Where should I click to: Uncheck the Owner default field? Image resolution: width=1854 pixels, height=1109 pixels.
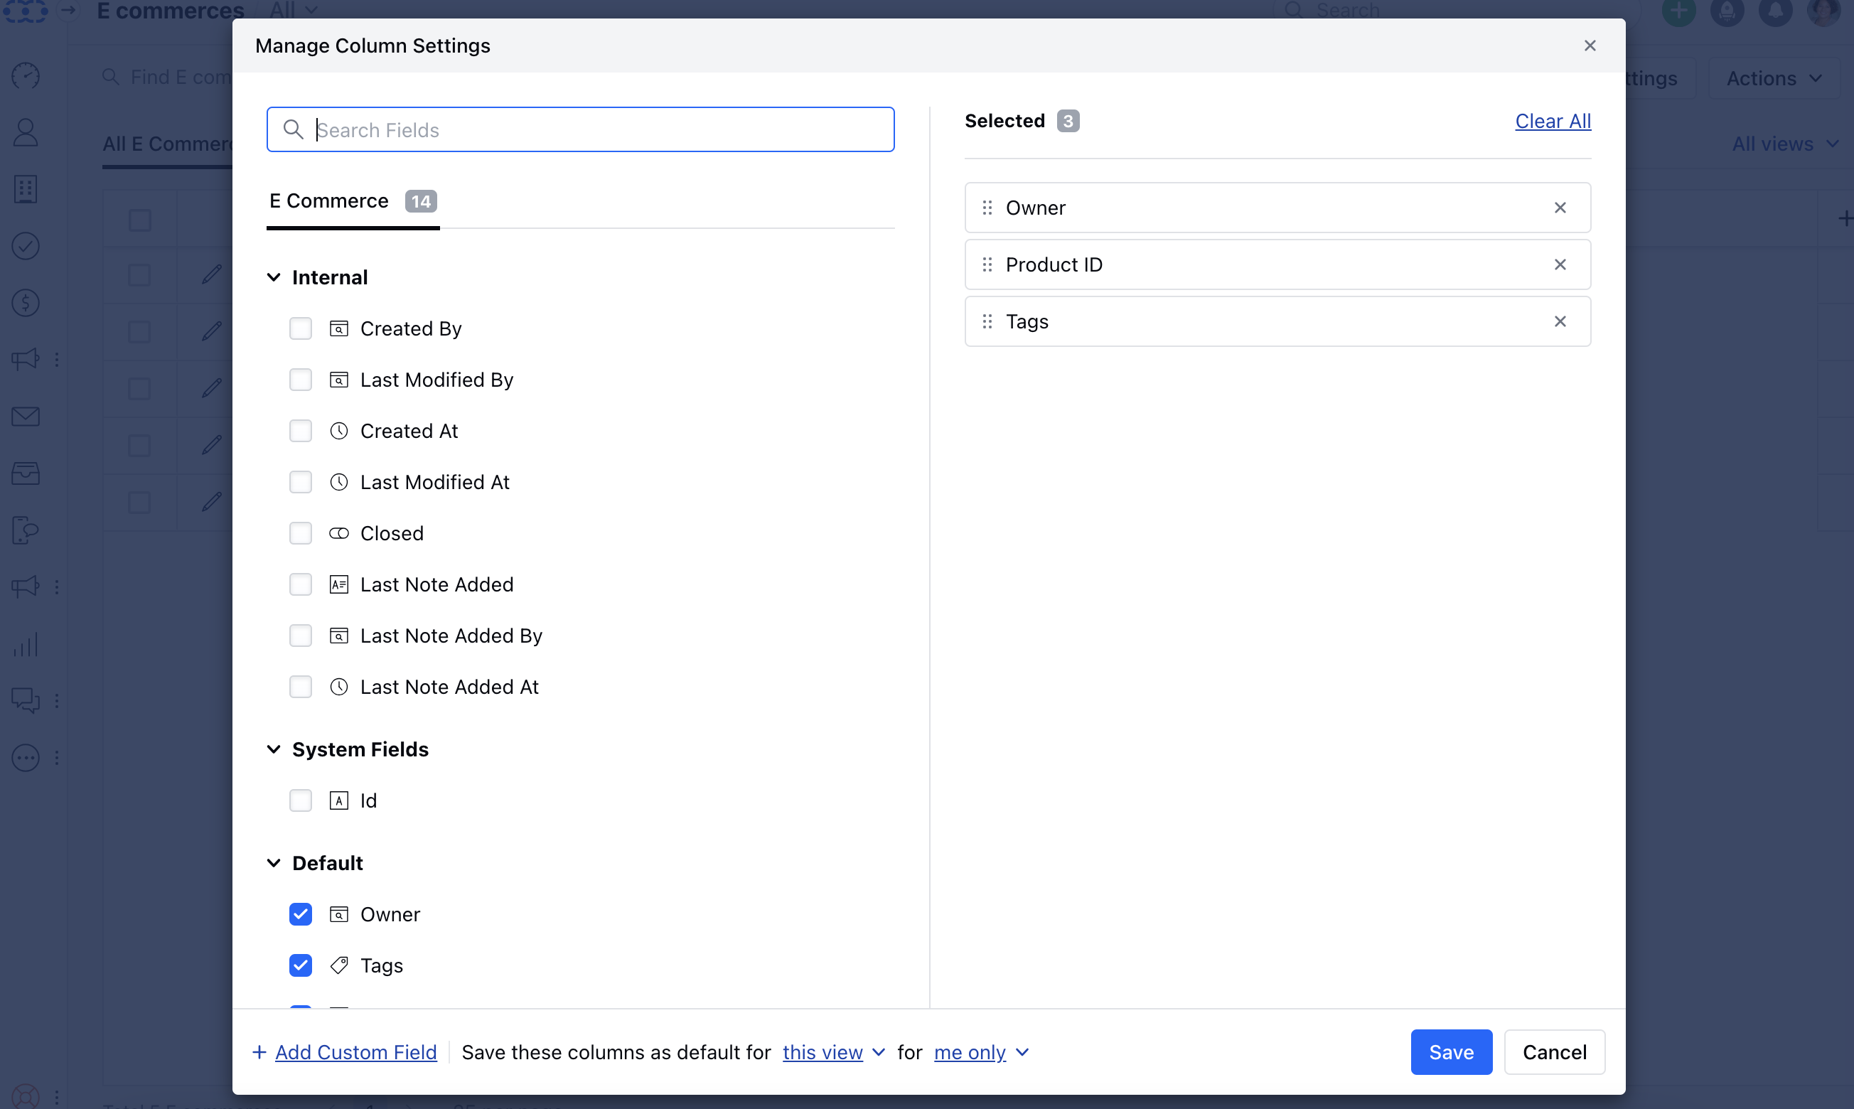(x=301, y=915)
